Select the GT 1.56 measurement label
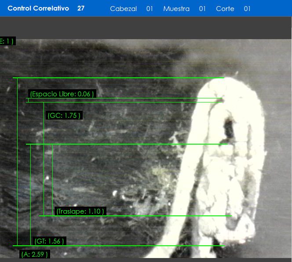Image resolution: width=292 pixels, height=262 pixels. 49,241
